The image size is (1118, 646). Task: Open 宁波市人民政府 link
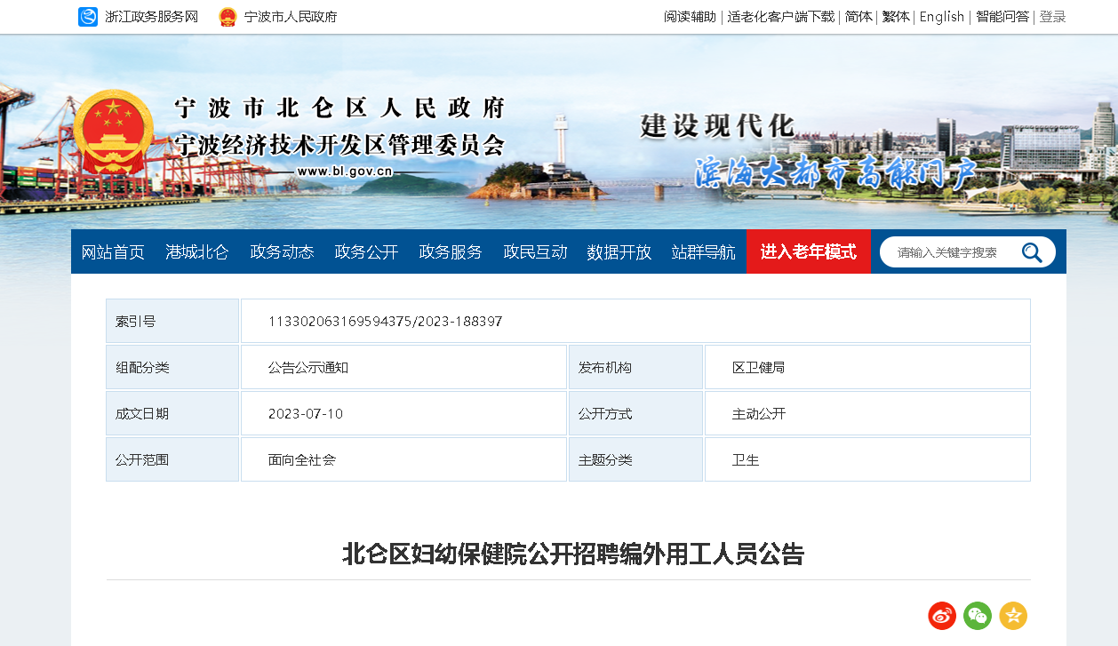[291, 17]
